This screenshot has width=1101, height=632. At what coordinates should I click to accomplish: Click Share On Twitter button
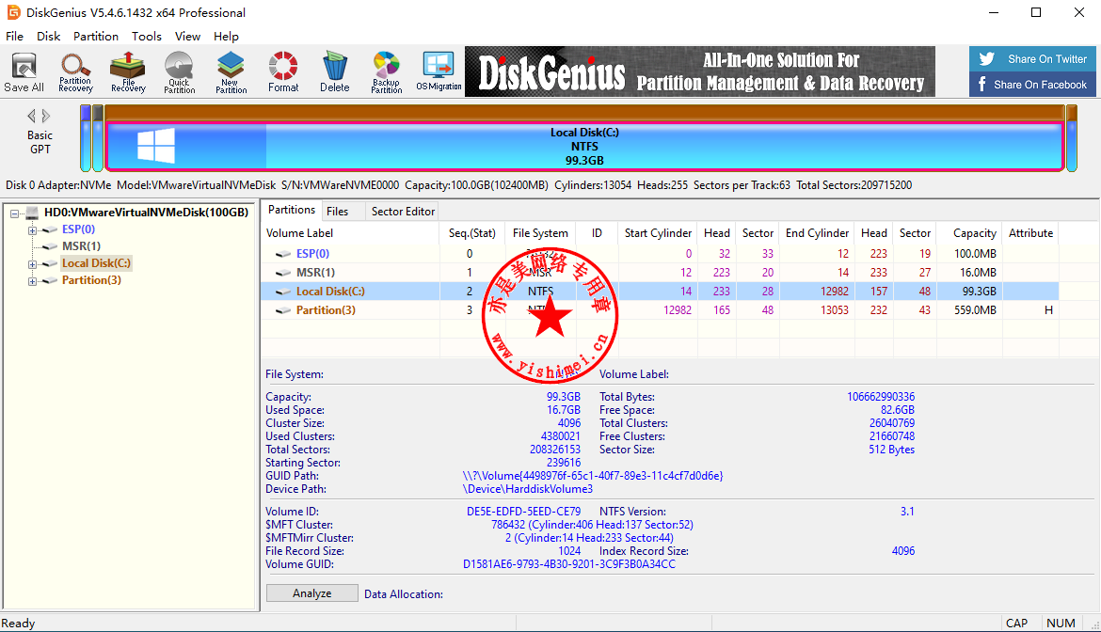[x=1032, y=59]
